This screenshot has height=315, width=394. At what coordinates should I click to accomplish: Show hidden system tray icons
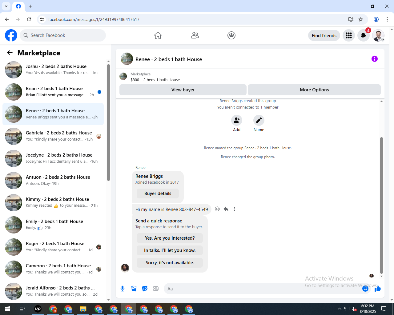pos(339,309)
